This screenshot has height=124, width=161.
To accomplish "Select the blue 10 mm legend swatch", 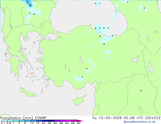I will (34, 121).
